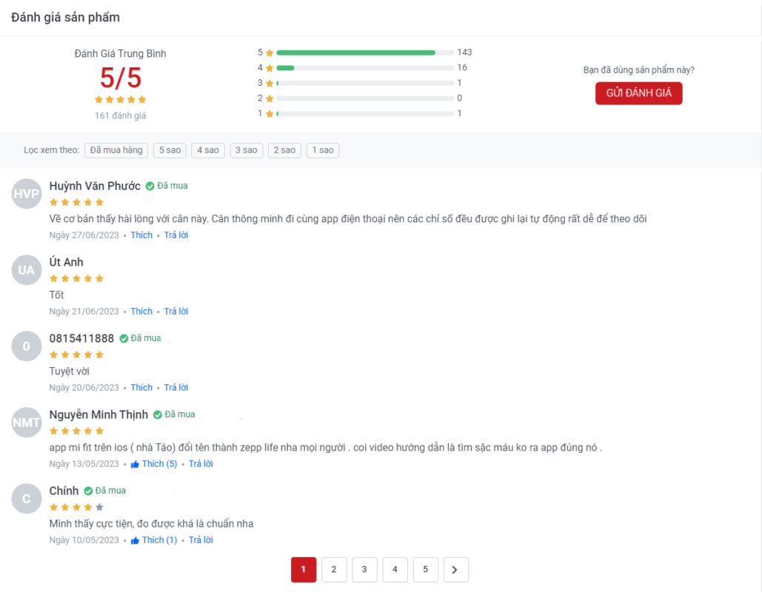Click thumbs-up icon on Nguyễn Minh Thịnh's review

135,465
